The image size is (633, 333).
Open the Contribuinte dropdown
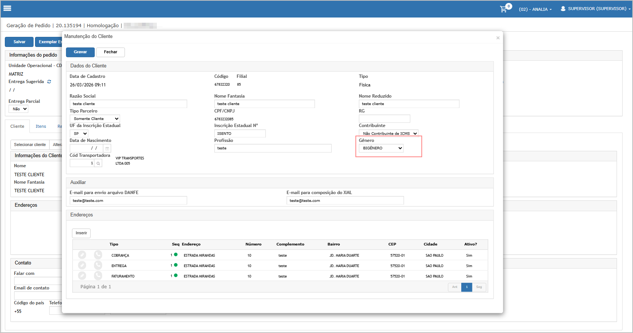[x=388, y=133]
